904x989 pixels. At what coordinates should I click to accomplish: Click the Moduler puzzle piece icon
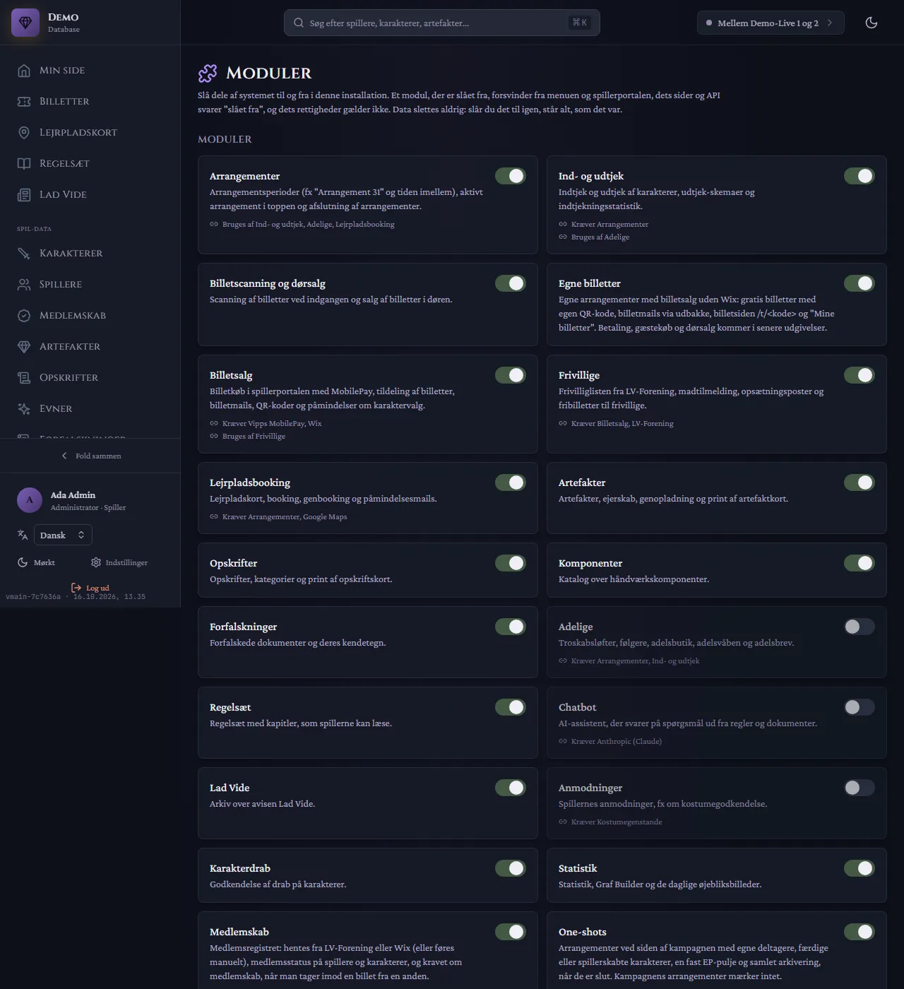click(x=208, y=73)
